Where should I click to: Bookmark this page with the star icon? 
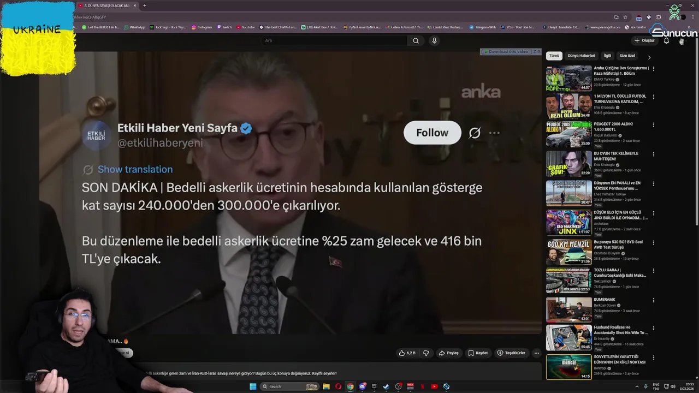625,17
